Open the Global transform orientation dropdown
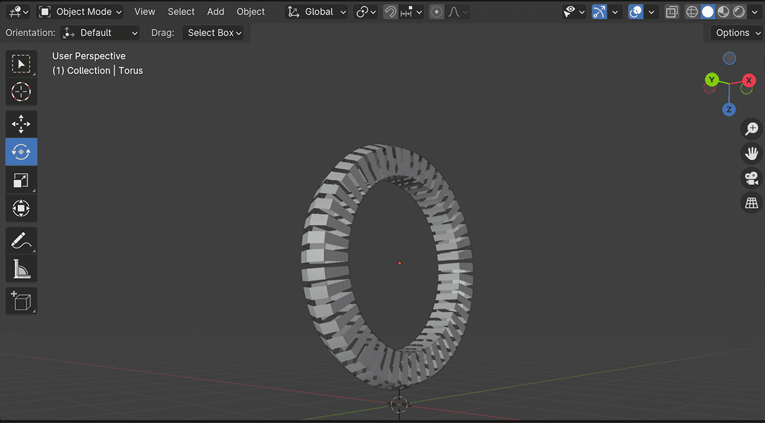765x423 pixels. click(x=317, y=11)
